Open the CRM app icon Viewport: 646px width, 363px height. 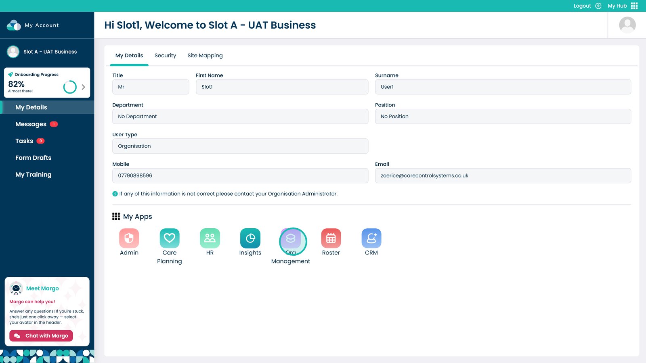pyautogui.click(x=371, y=238)
